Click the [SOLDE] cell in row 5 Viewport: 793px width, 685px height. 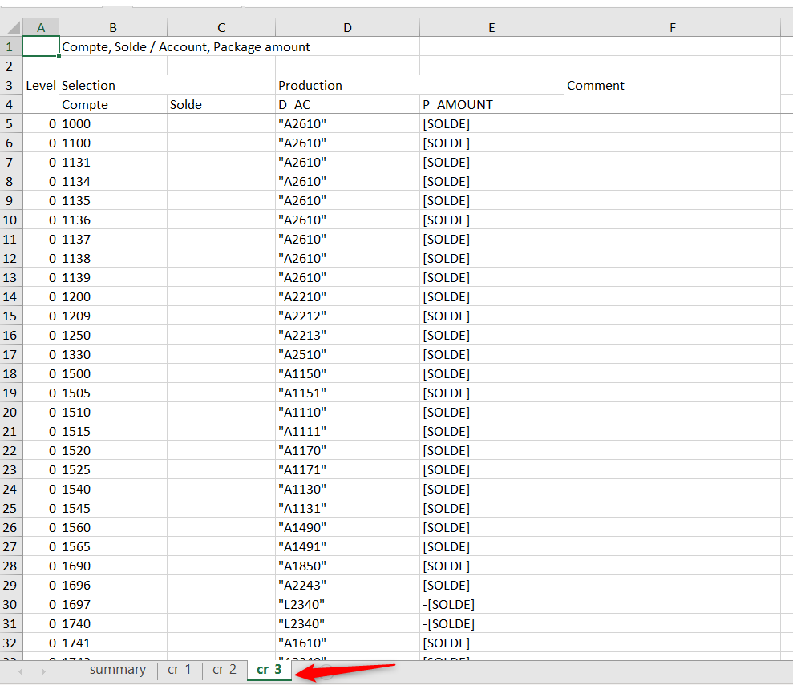492,123
